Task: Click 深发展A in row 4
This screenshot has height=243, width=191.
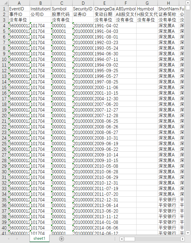Action: [x=168, y=25]
